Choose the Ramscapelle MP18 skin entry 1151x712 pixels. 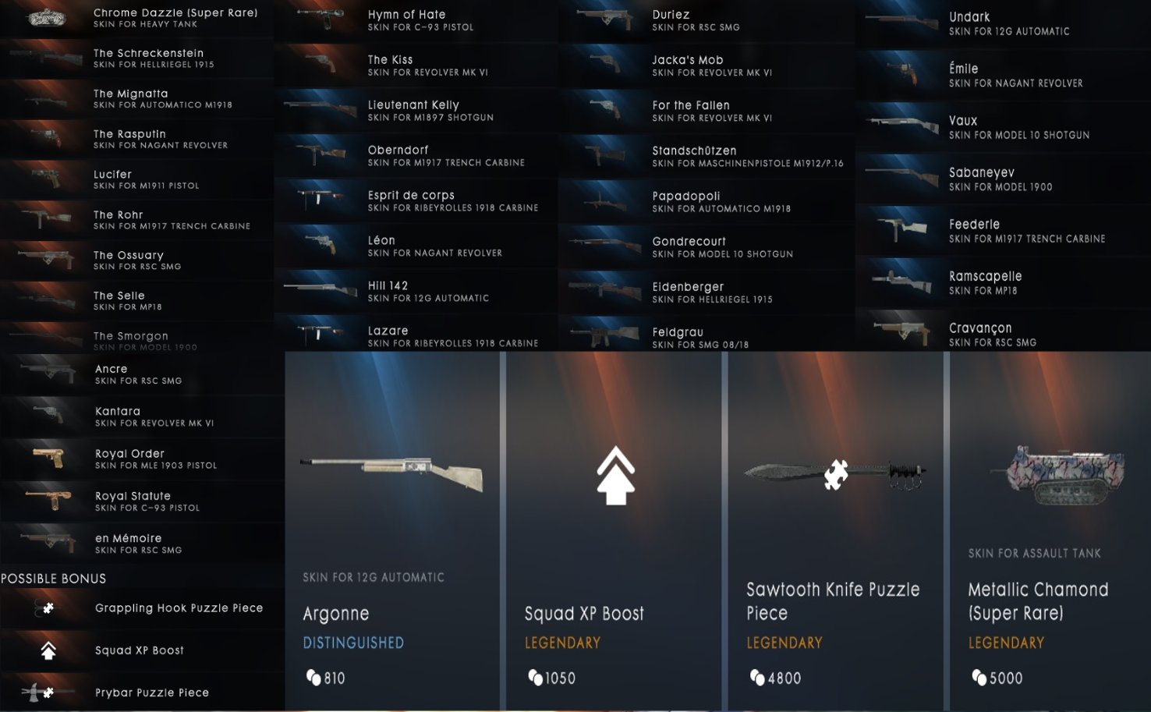click(1003, 282)
